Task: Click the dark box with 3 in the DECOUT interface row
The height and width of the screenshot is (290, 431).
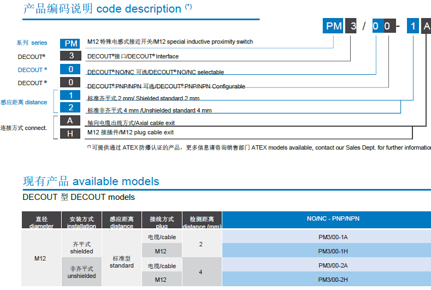Action: click(x=70, y=56)
